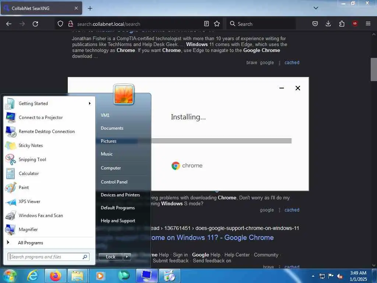Reload the page with the refresh icon
The width and height of the screenshot is (377, 283).
[x=35, y=24]
